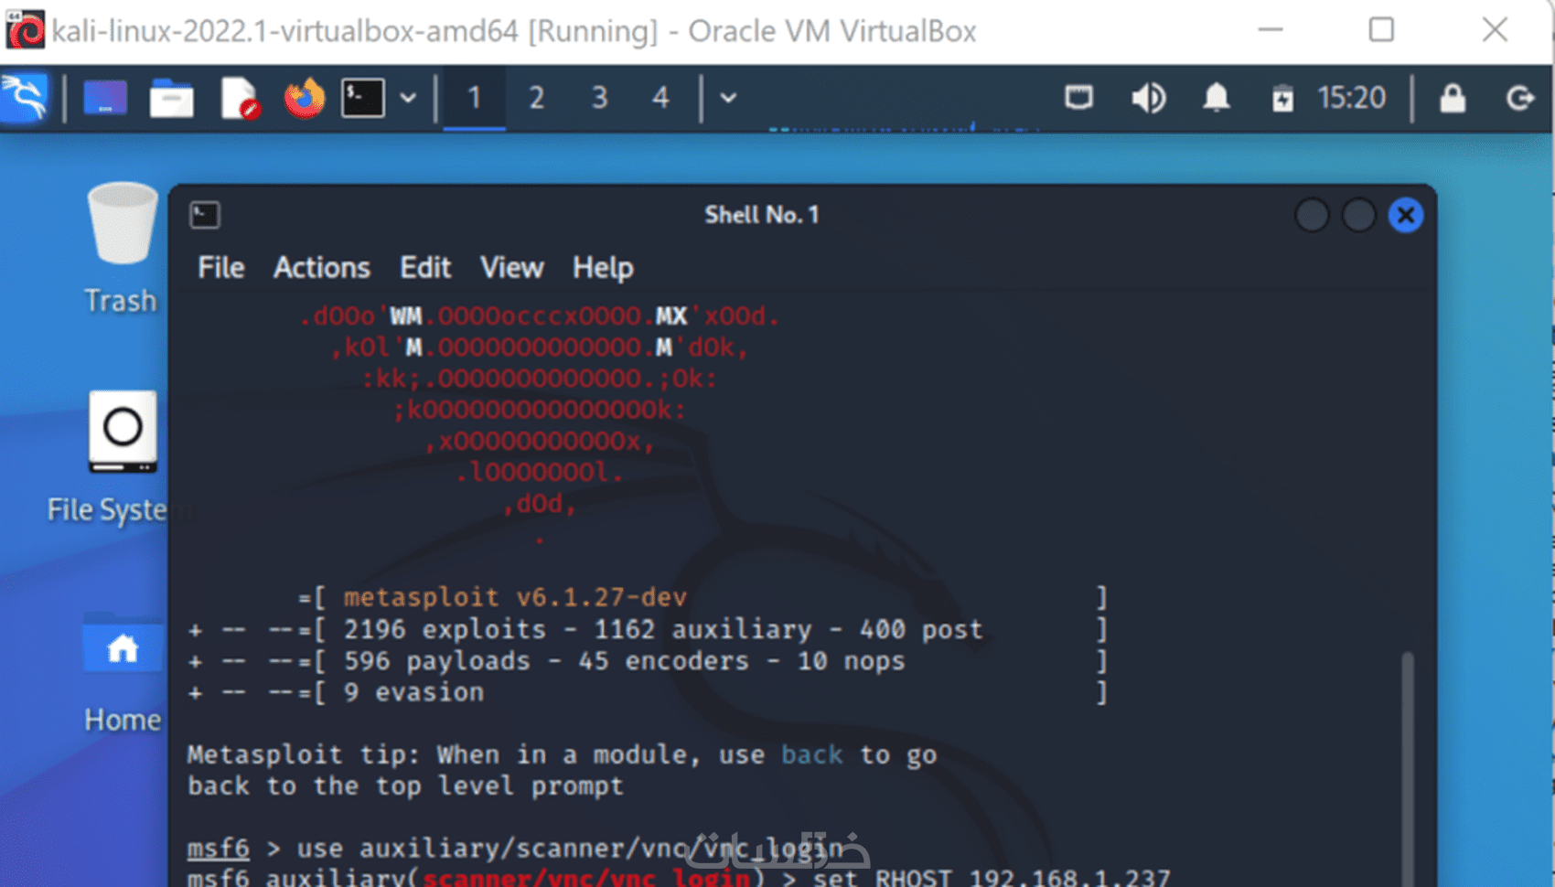
Task: Open the View menu in the terminal
Action: pyautogui.click(x=512, y=268)
